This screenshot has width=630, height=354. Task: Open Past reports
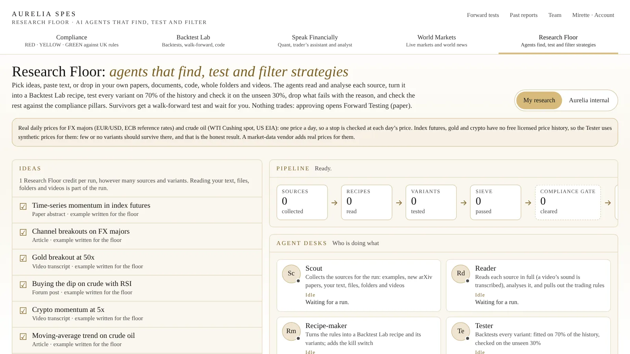pyautogui.click(x=524, y=15)
